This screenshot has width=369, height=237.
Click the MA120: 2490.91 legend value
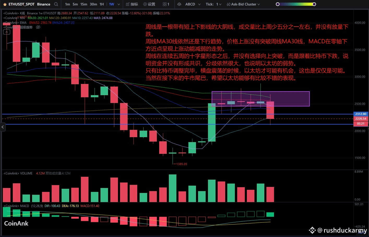click(x=60, y=18)
